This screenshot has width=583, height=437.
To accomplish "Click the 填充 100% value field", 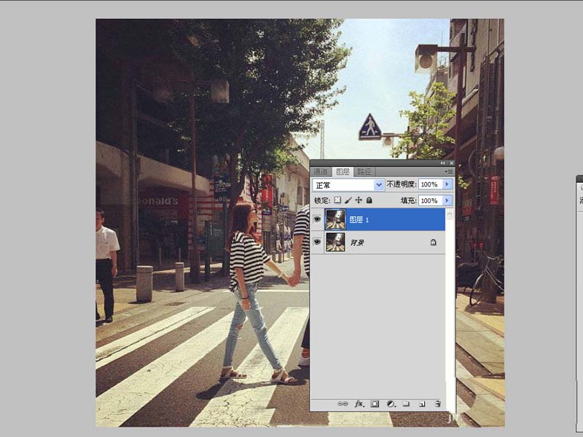I will (x=430, y=201).
